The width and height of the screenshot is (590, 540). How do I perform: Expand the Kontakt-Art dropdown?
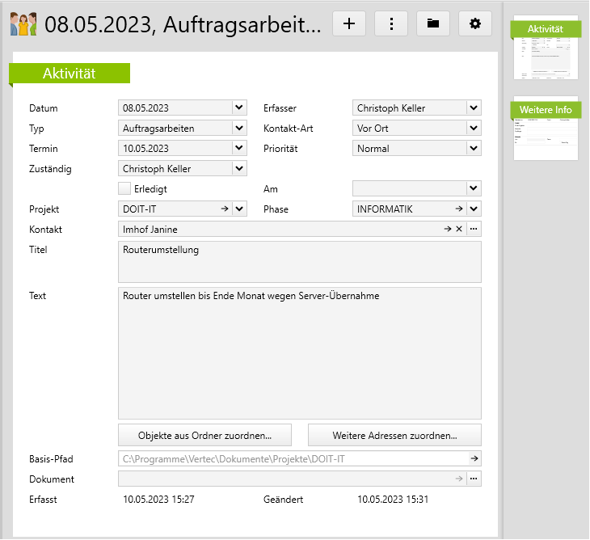click(474, 128)
